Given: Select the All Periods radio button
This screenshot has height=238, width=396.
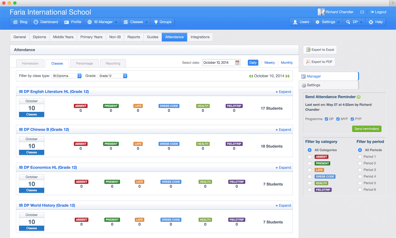Looking at the screenshot, I should click(360, 150).
